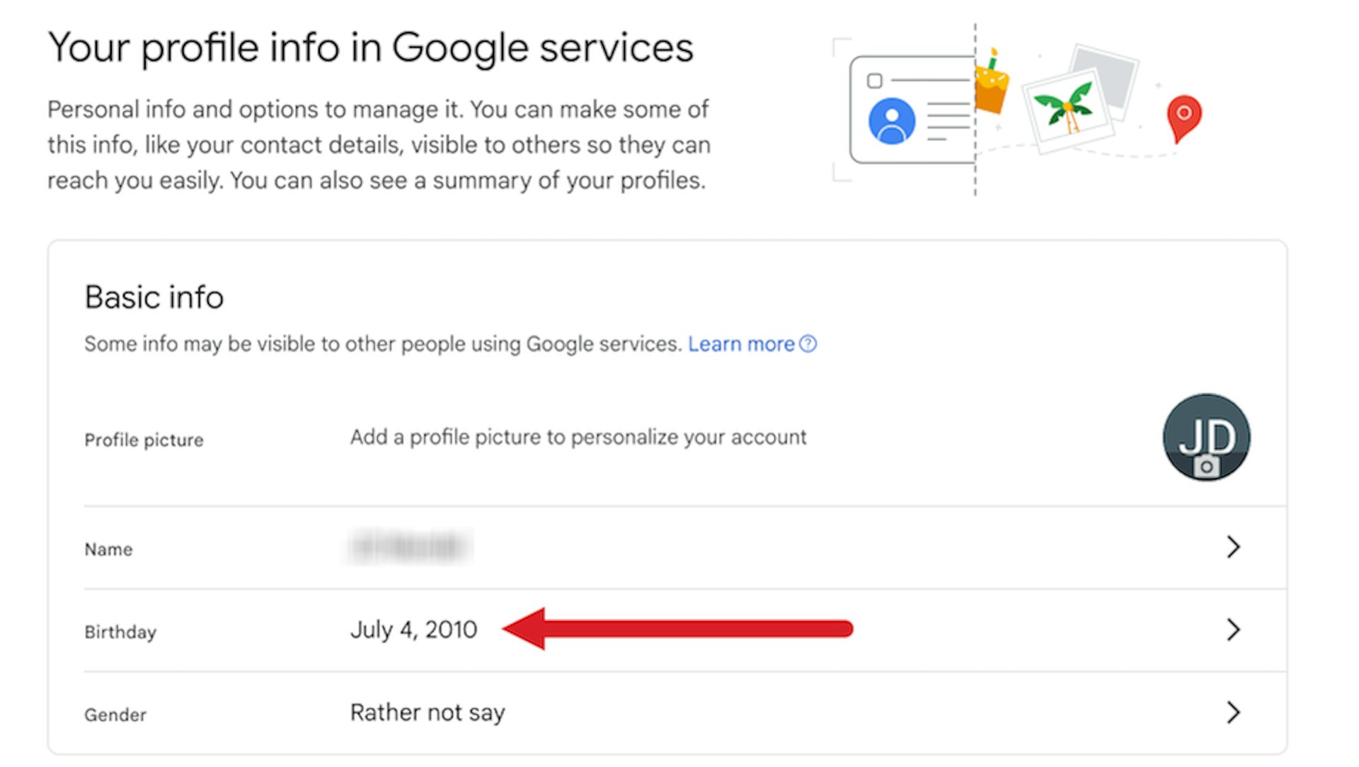Click the small checkbox on the ID card
Image resolution: width=1359 pixels, height=767 pixels.
875,81
